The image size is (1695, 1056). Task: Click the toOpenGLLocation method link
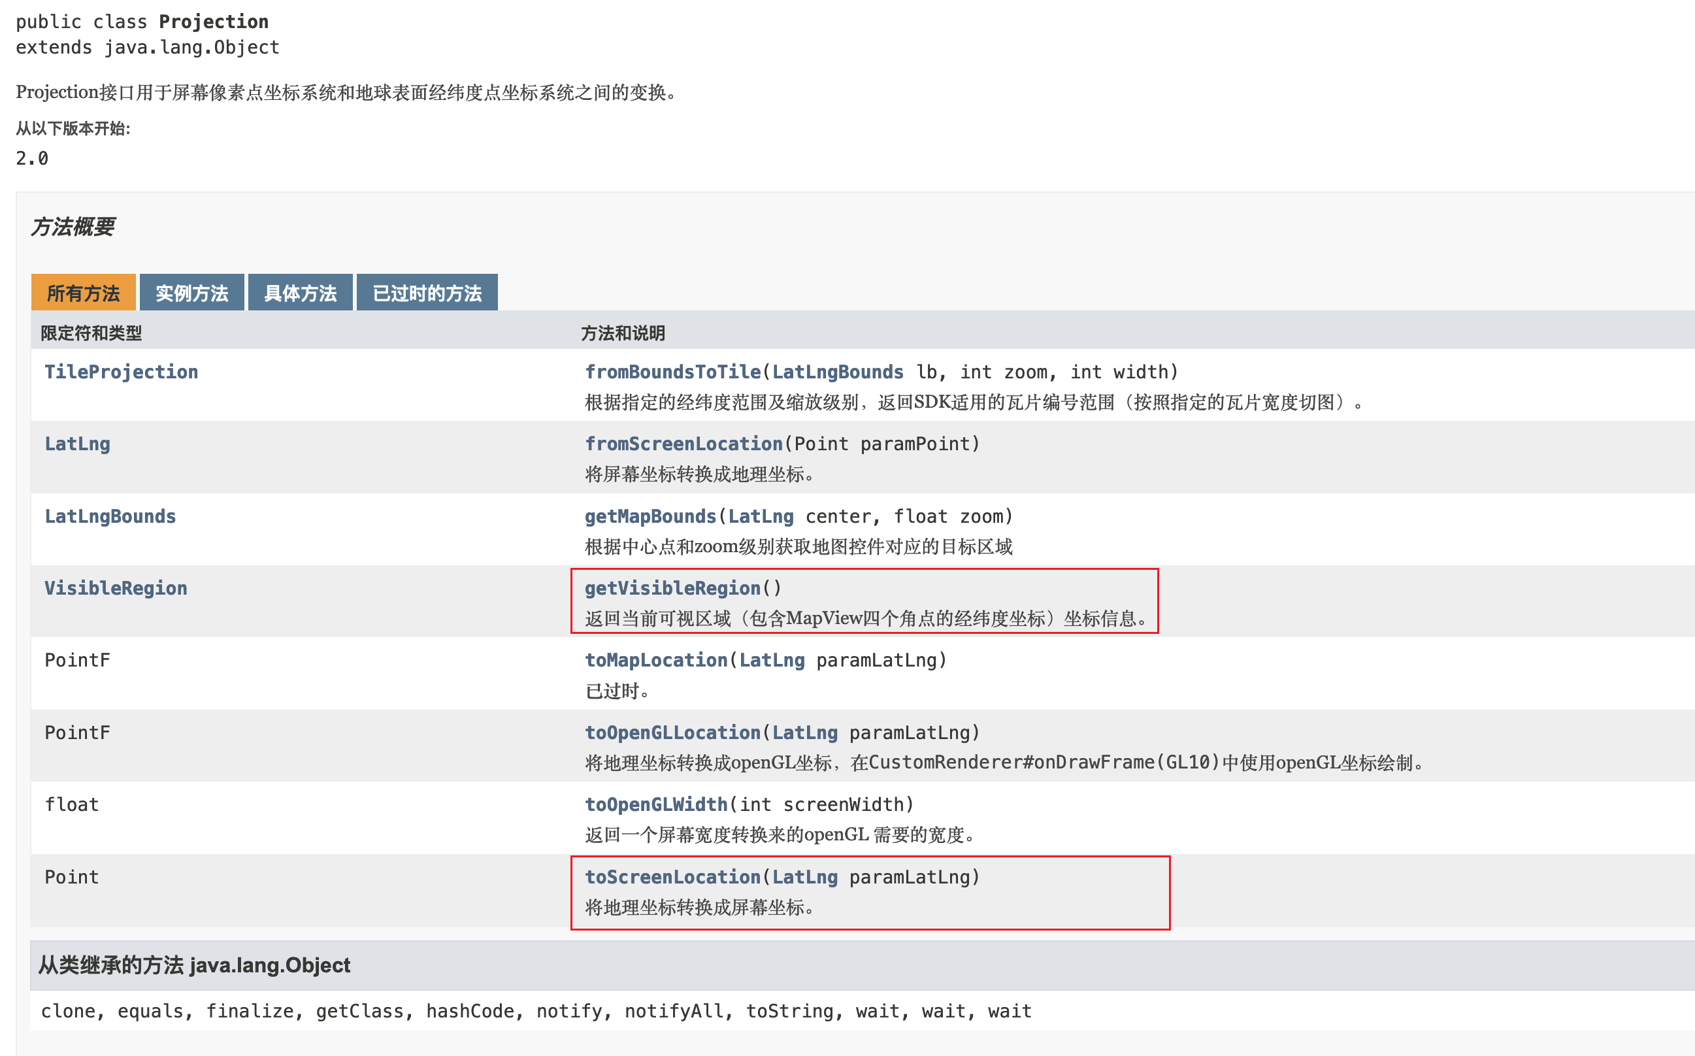tap(672, 733)
